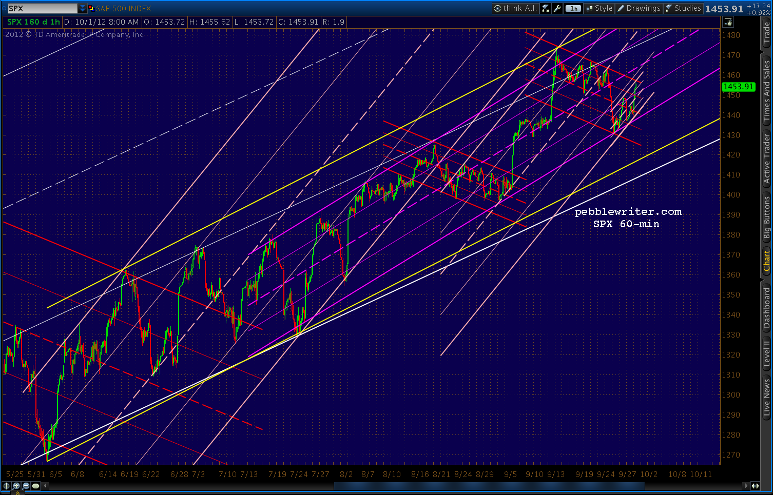Switch to the Trade side tab
This screenshot has height=495, width=773.
tap(767, 33)
